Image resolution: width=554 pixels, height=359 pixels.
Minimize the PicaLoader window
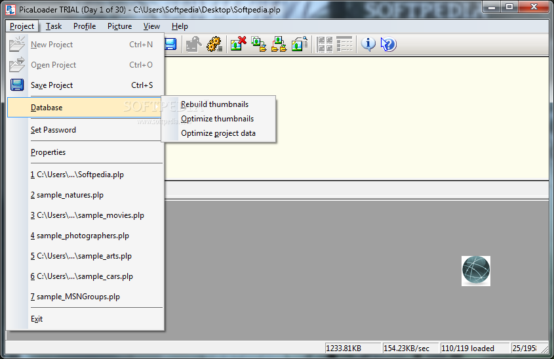click(492, 7)
